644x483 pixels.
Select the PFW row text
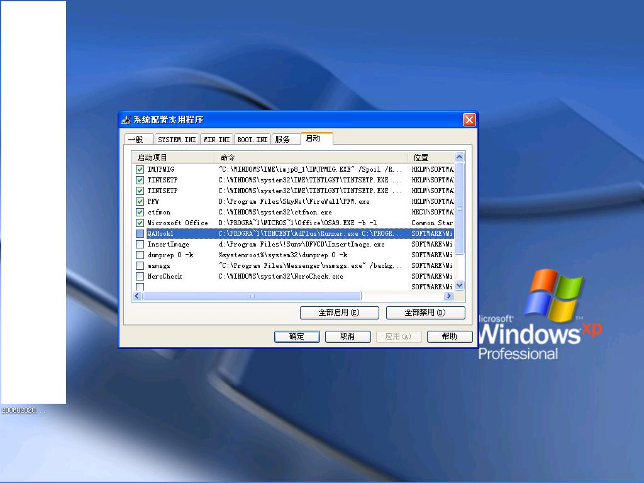pyautogui.click(x=153, y=201)
